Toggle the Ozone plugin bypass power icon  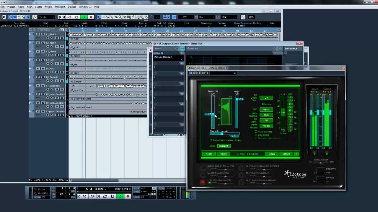click(x=190, y=73)
